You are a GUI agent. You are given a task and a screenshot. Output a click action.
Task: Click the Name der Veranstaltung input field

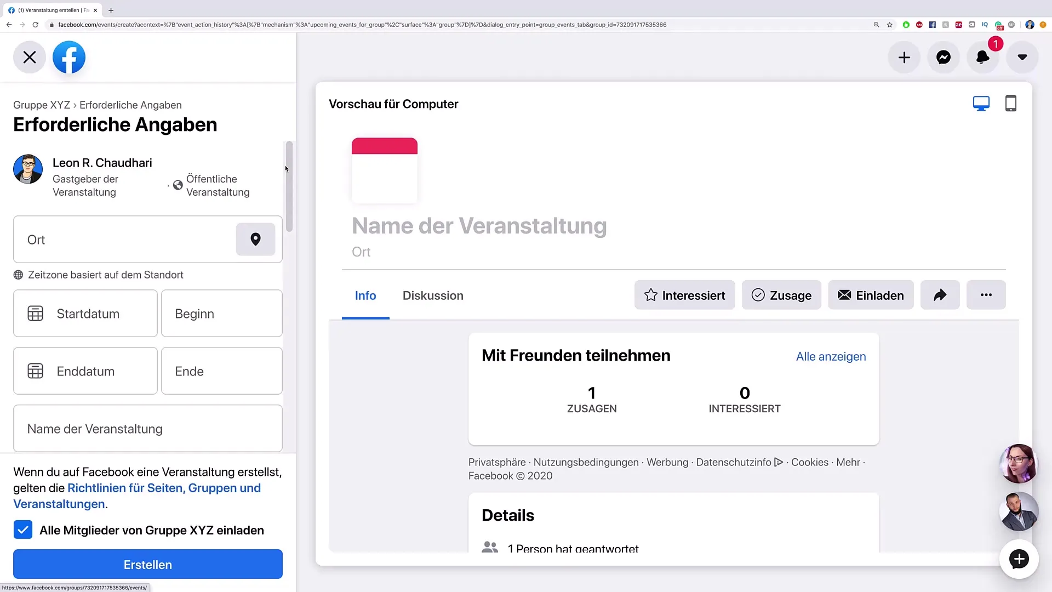(x=148, y=429)
